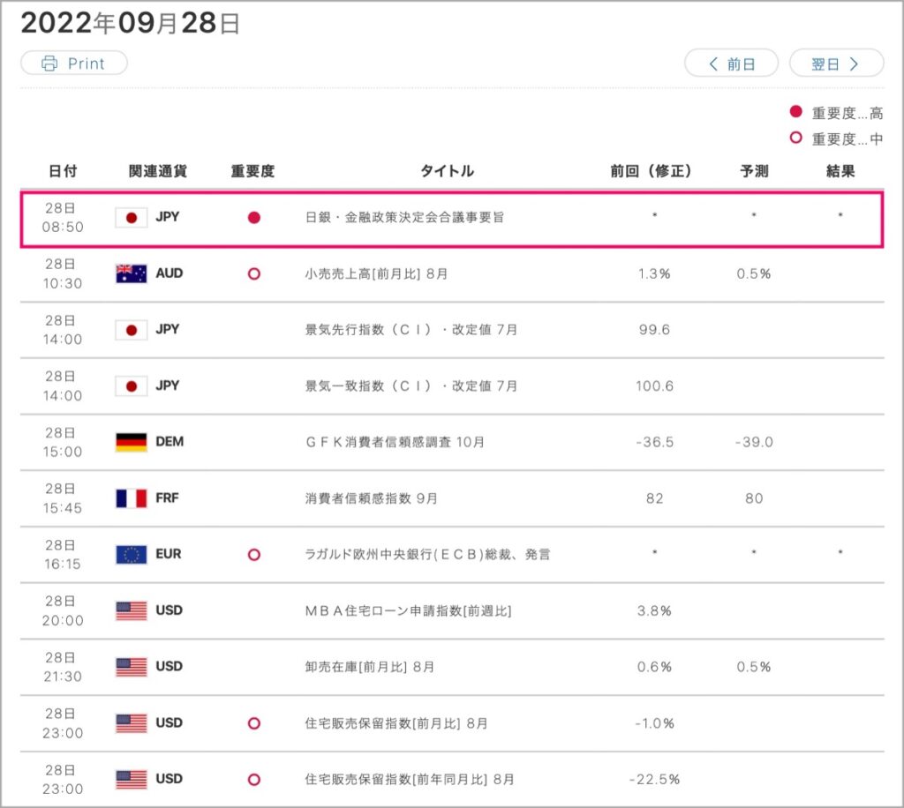This screenshot has width=904, height=808.
Task: Click the Japan flag in the 08:50 row
Action: coord(132,218)
